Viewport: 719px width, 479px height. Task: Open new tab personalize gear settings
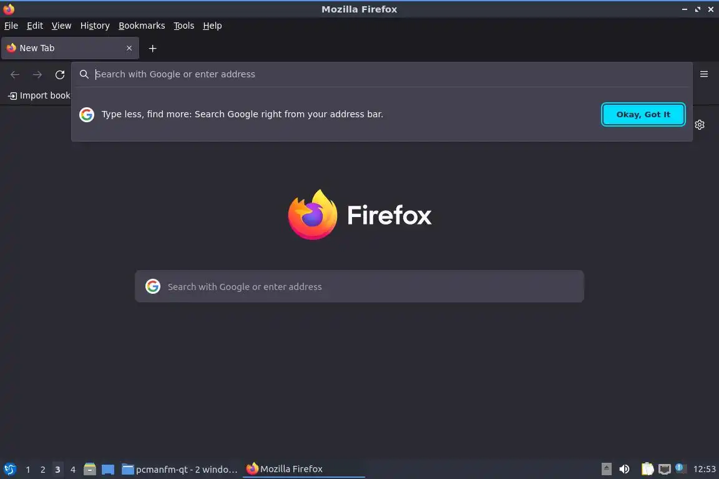699,125
